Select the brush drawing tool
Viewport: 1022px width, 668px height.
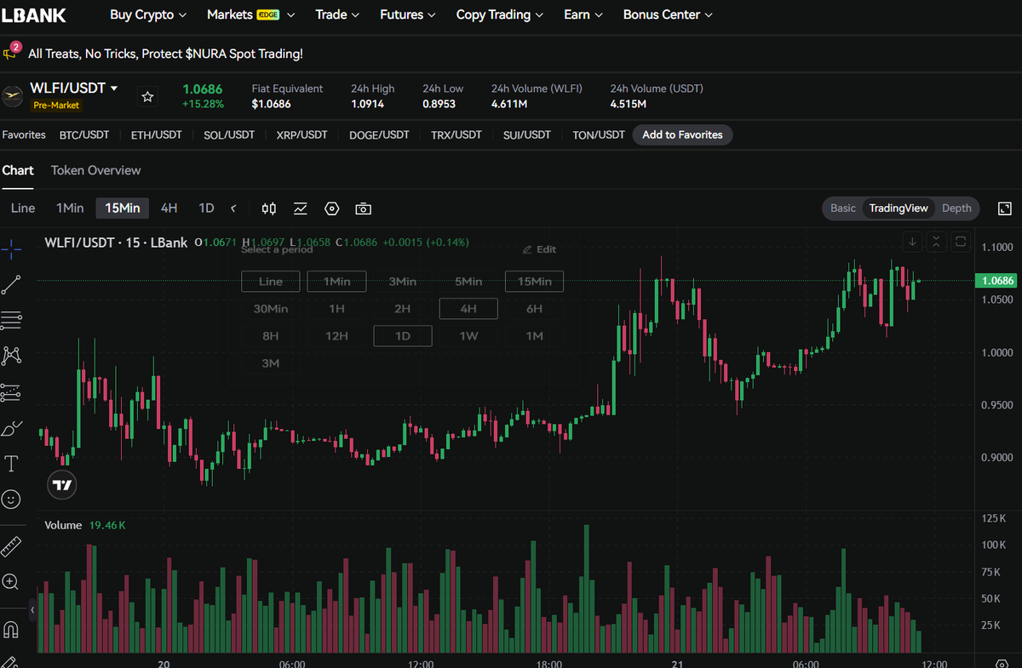[x=12, y=428]
